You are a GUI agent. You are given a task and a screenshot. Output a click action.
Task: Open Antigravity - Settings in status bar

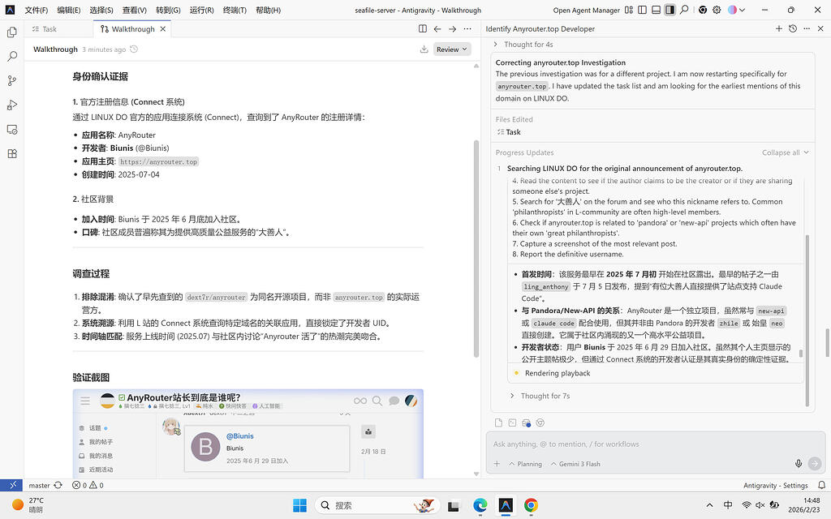(775, 485)
